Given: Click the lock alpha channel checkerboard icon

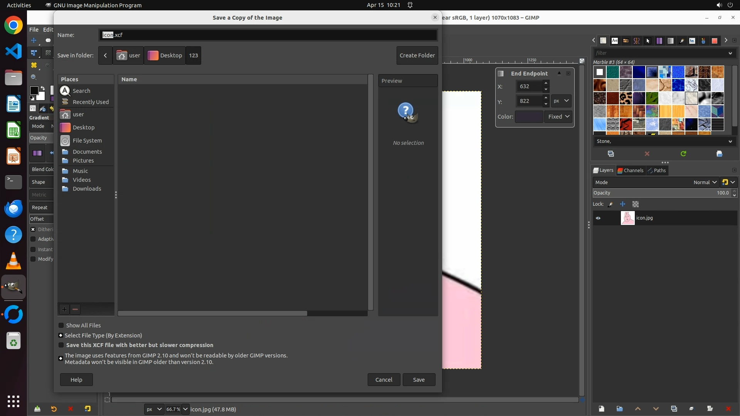Looking at the screenshot, I should [636, 204].
